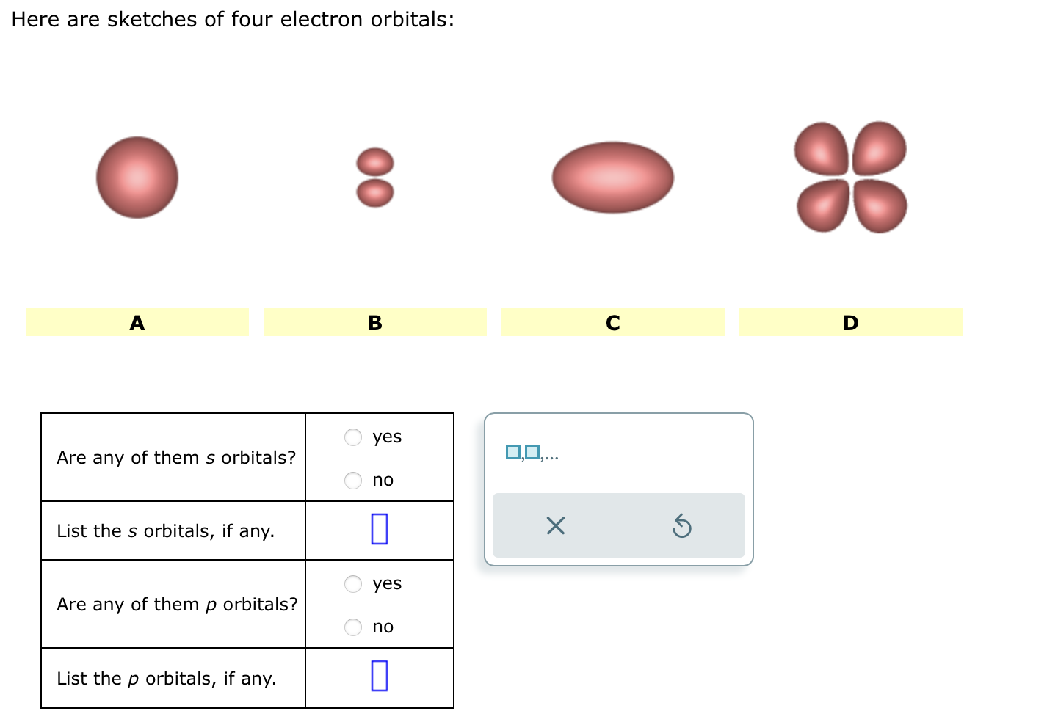Click the yellow label A below the sphere

point(137,322)
